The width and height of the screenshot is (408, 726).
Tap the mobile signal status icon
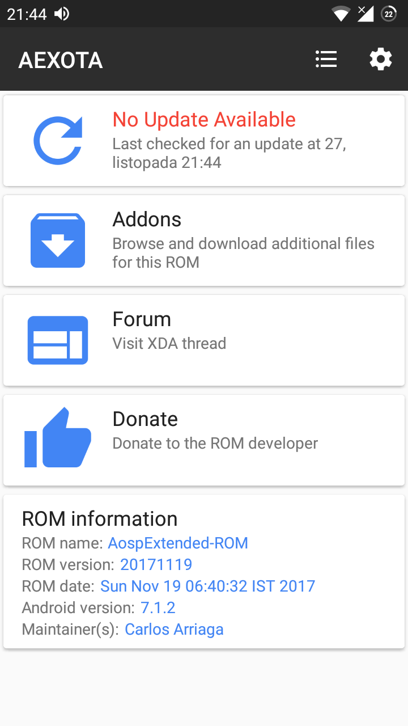365,14
